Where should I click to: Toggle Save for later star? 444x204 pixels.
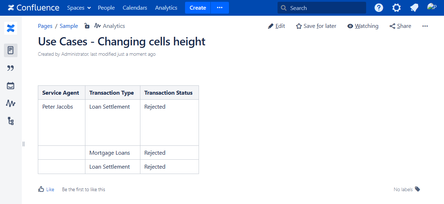316,26
